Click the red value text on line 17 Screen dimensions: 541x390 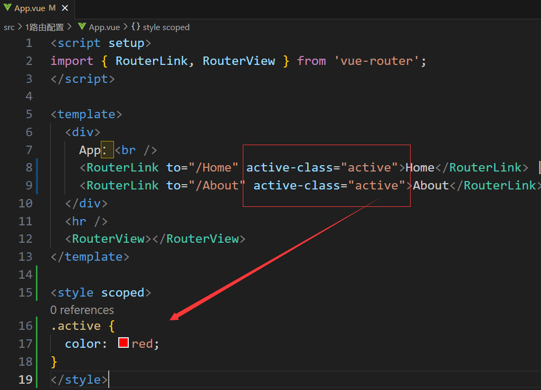click(x=142, y=344)
